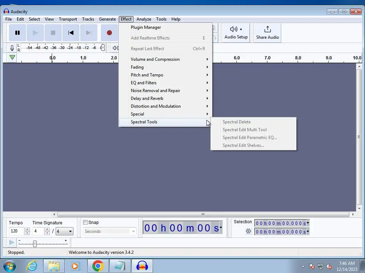
Task: Click the microphone record meter icon
Action: coord(12,48)
